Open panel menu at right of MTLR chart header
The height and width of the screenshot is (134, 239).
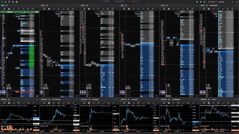click(117, 99)
